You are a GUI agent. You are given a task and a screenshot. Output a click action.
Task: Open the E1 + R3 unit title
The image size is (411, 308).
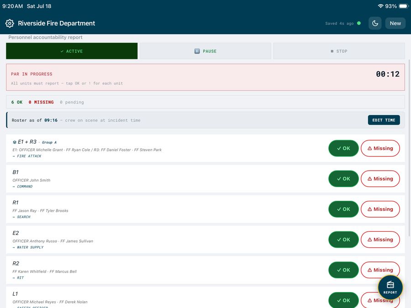[x=27, y=142]
